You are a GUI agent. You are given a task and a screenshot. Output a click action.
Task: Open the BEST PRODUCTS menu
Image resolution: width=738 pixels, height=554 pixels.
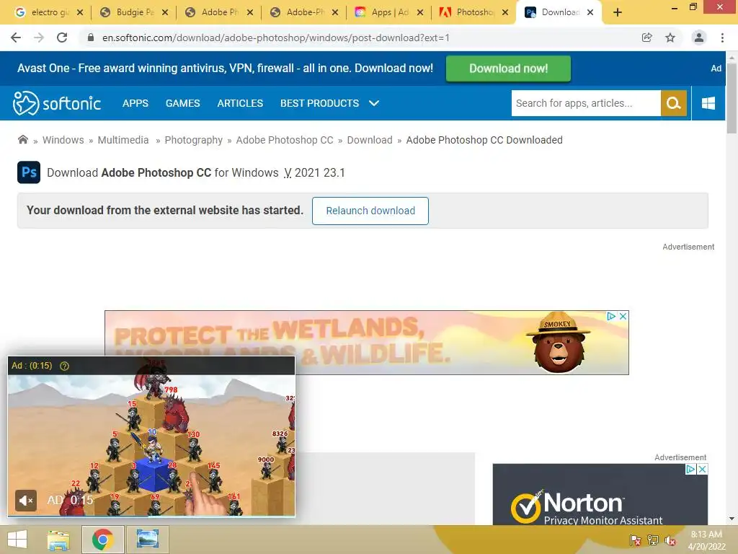point(319,103)
